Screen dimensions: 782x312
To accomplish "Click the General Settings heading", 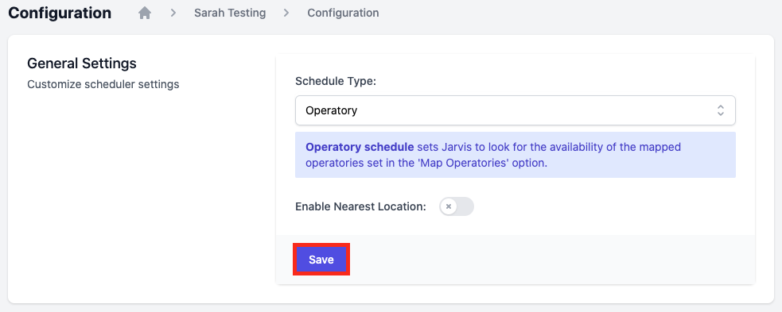I will coord(82,64).
